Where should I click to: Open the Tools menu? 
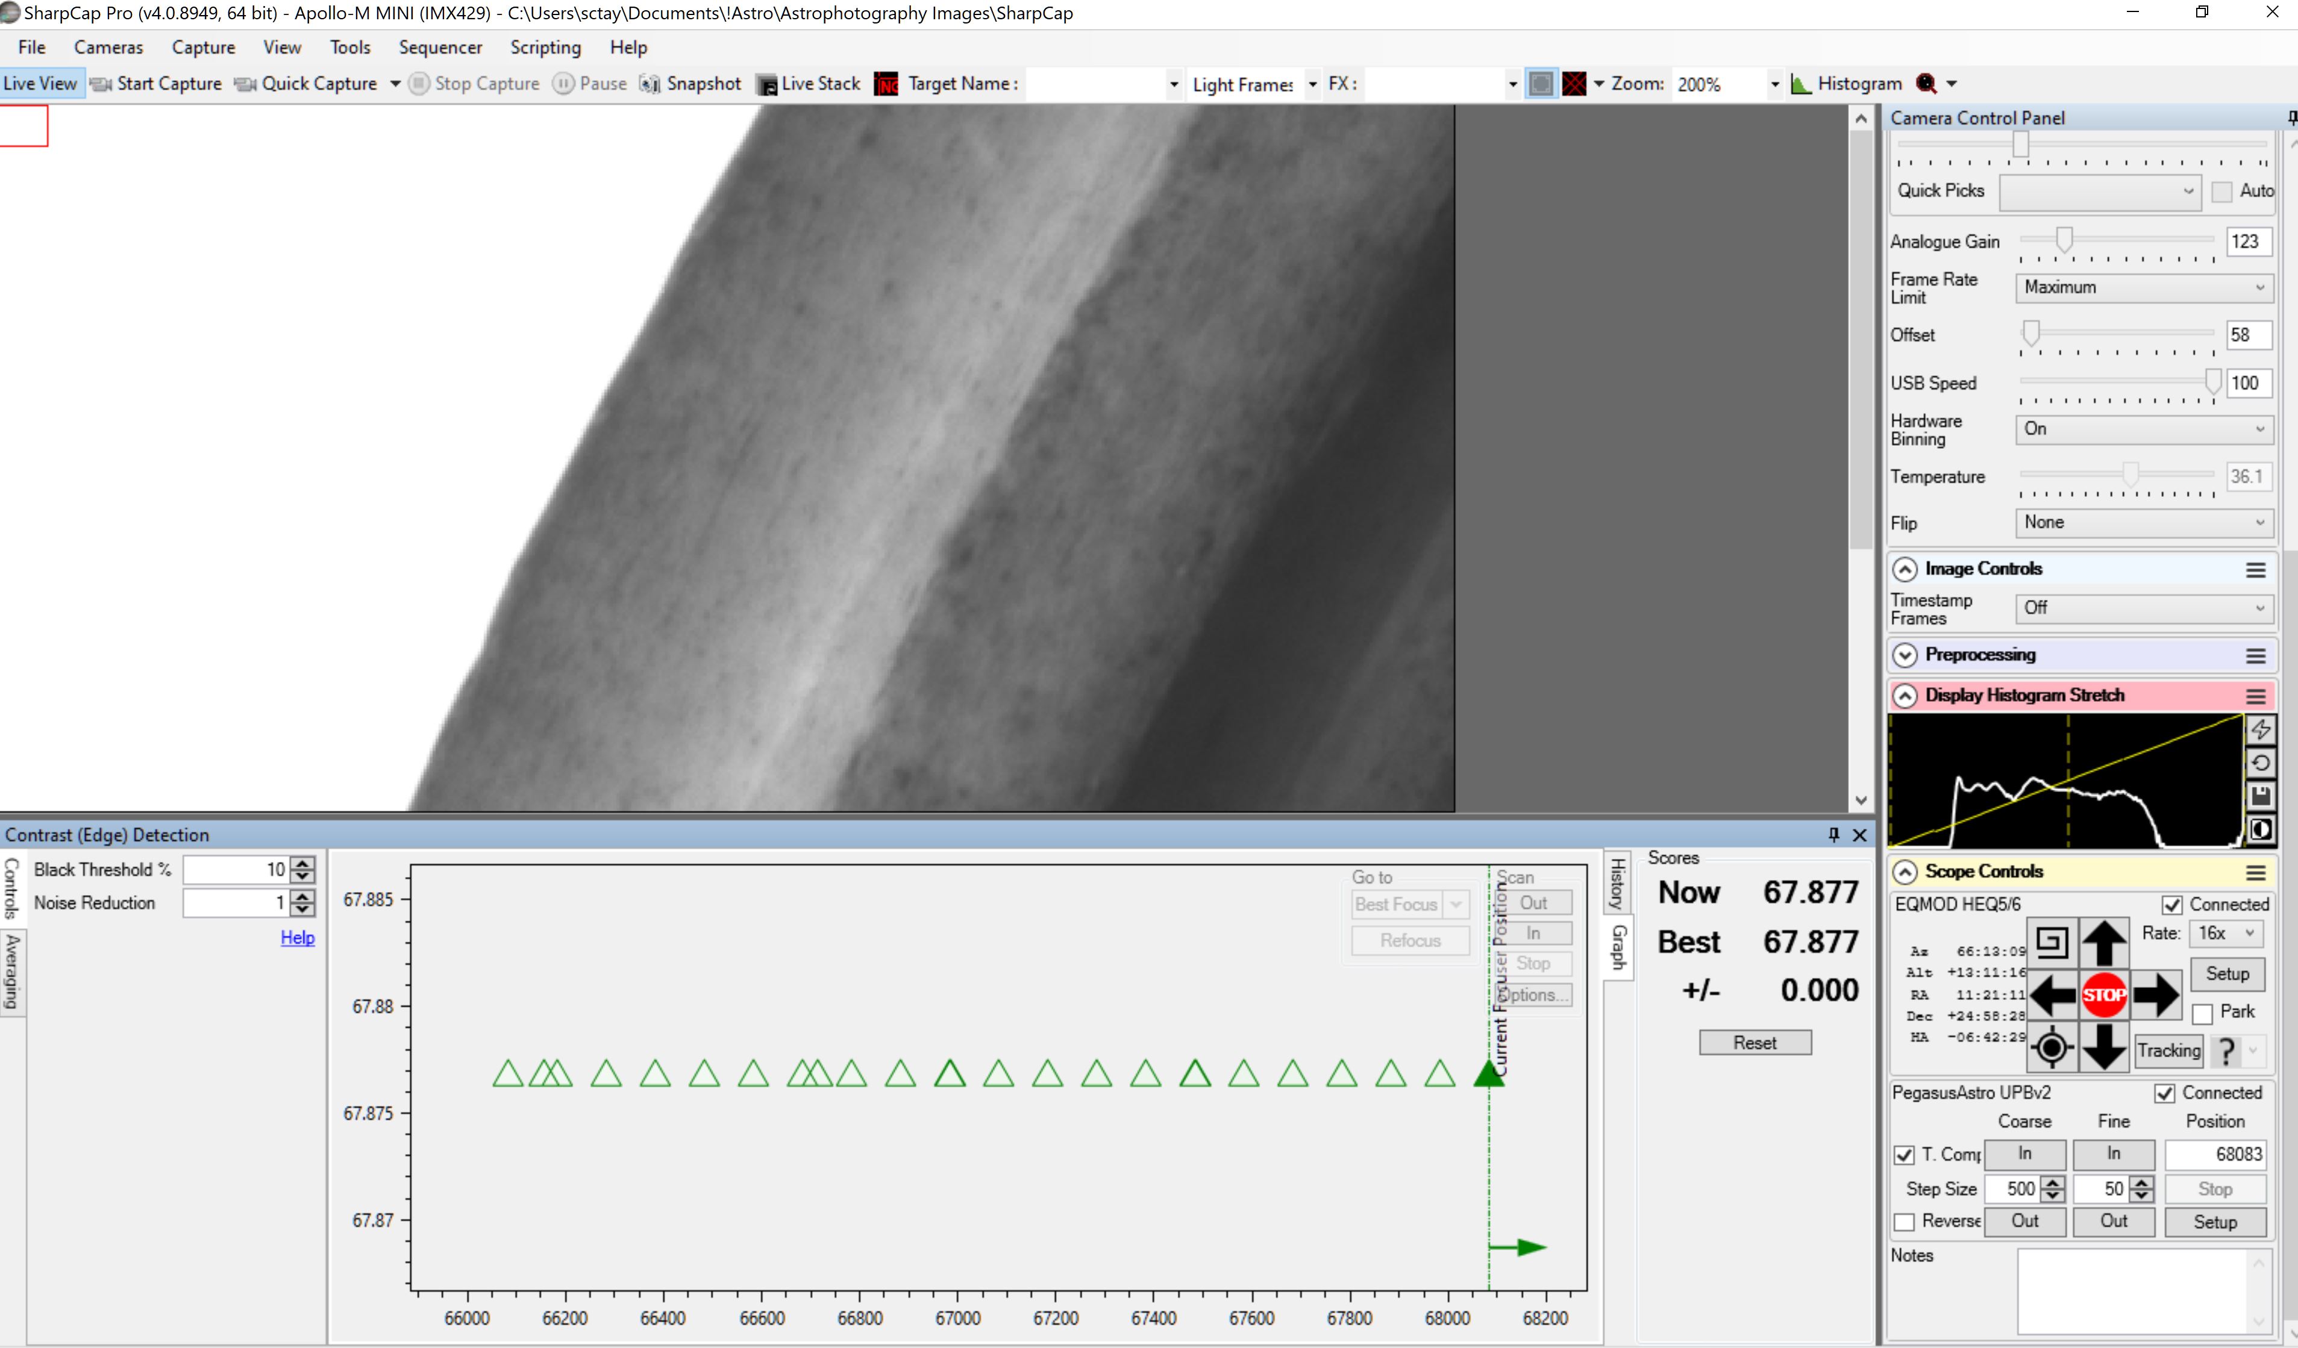pyautogui.click(x=350, y=48)
